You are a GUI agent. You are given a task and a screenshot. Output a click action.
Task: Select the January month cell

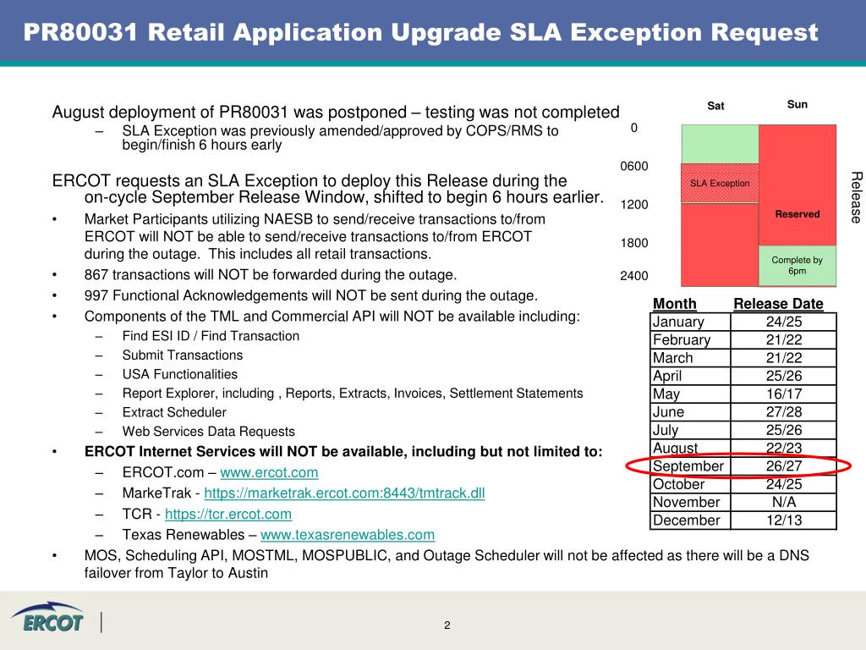coord(690,322)
